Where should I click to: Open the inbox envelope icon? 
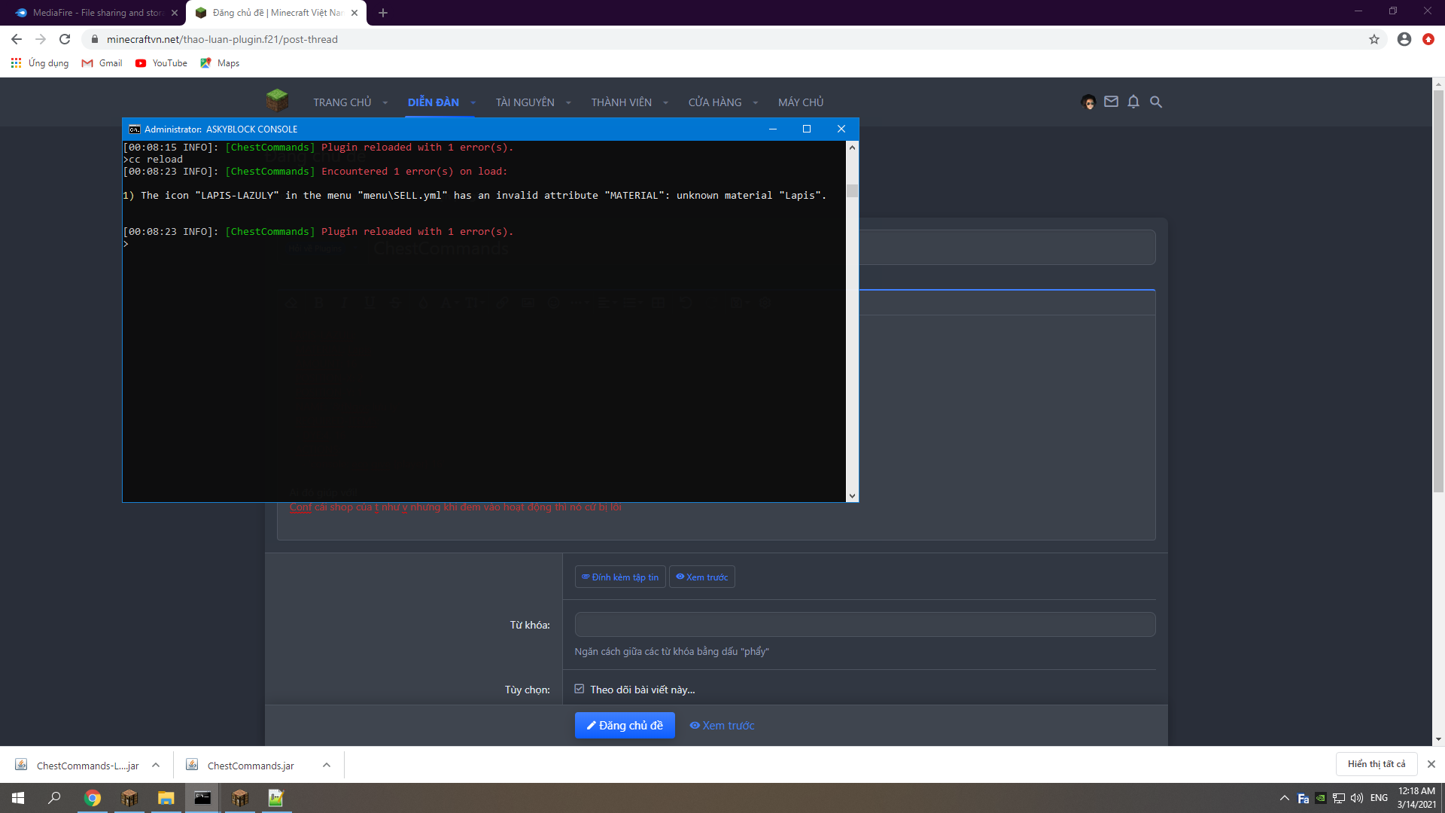1111,102
